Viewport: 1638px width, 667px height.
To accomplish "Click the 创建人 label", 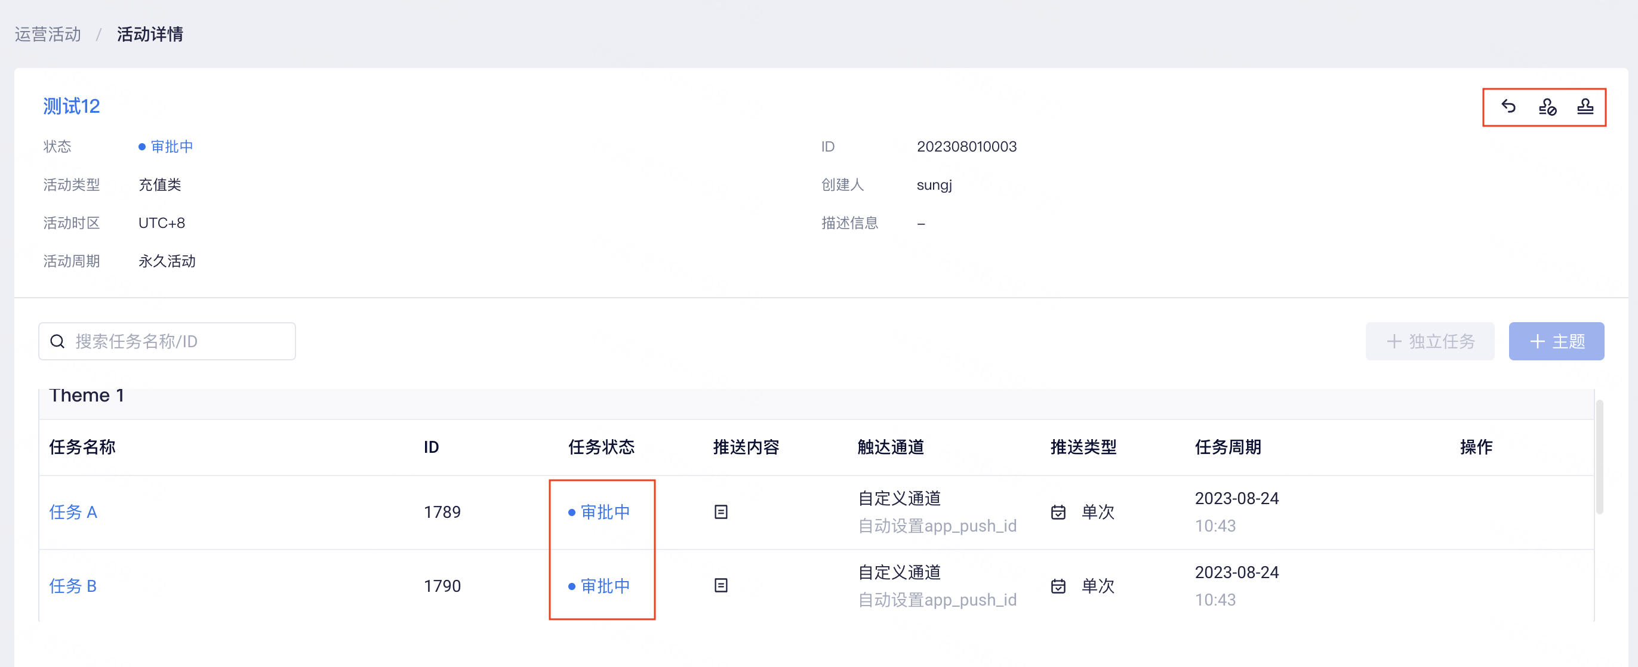I will (x=842, y=185).
